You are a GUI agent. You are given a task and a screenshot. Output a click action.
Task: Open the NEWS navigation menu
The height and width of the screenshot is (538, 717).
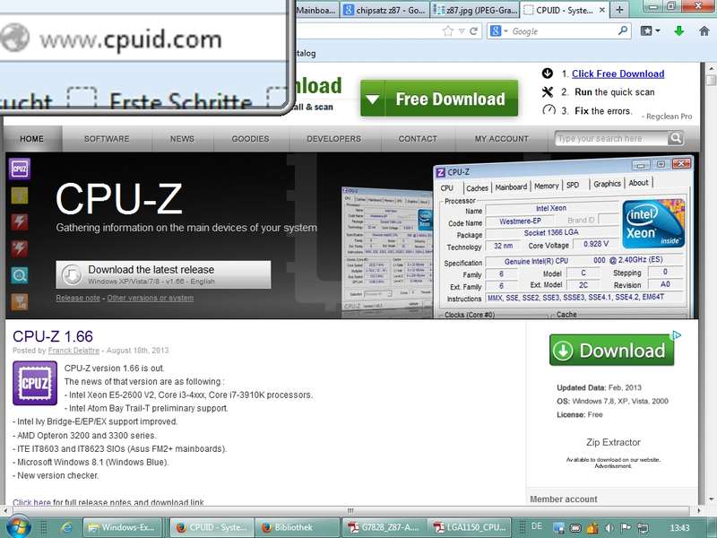(182, 139)
